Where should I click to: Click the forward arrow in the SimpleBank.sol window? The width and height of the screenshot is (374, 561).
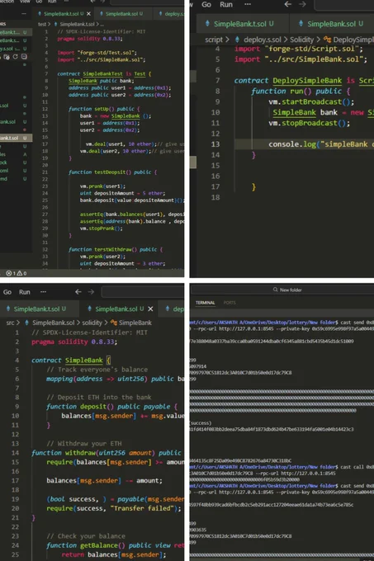coord(91,292)
